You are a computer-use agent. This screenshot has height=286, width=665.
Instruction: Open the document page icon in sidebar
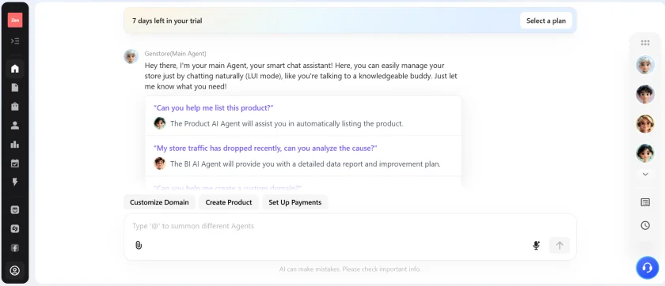[15, 88]
